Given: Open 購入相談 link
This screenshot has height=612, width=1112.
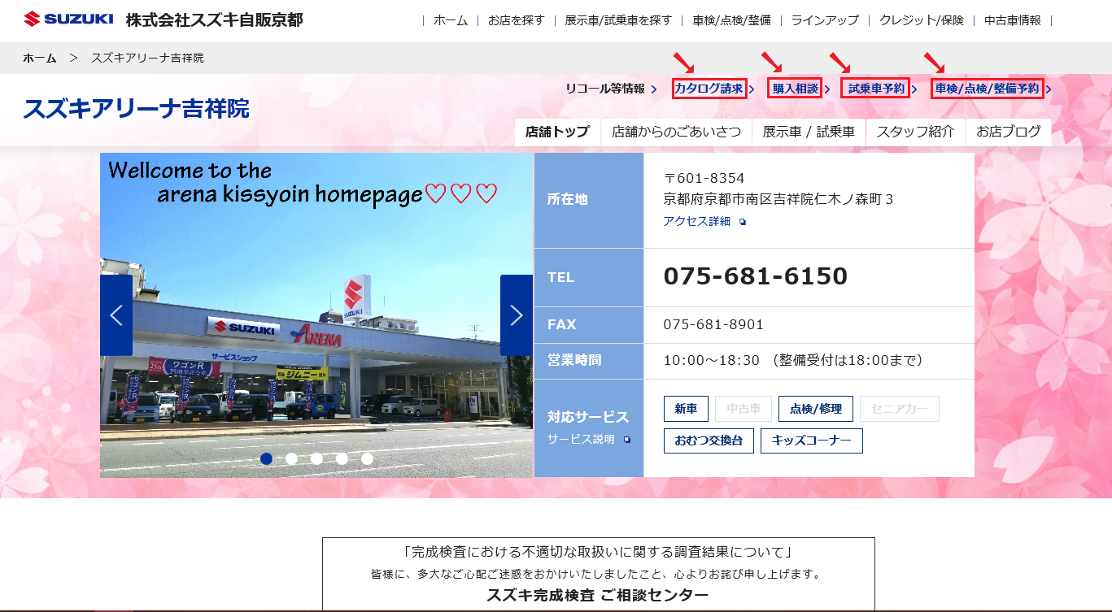Looking at the screenshot, I should (x=796, y=89).
